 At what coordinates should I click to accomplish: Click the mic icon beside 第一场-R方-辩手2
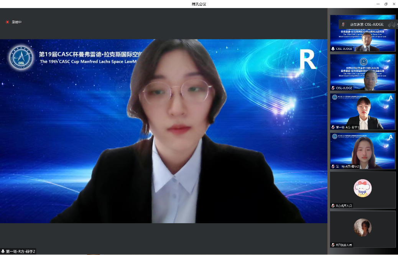[3, 252]
